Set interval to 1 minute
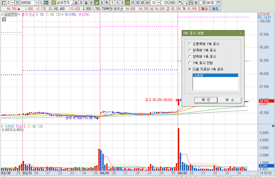275x177 pixels. pyautogui.click(x=112, y=3)
